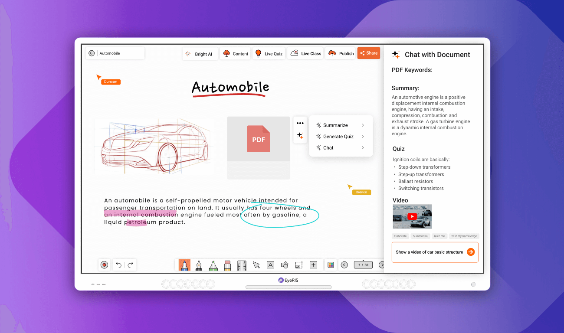Select the green highlighter tool
Viewport: 564px width, 333px height.
coord(213,265)
